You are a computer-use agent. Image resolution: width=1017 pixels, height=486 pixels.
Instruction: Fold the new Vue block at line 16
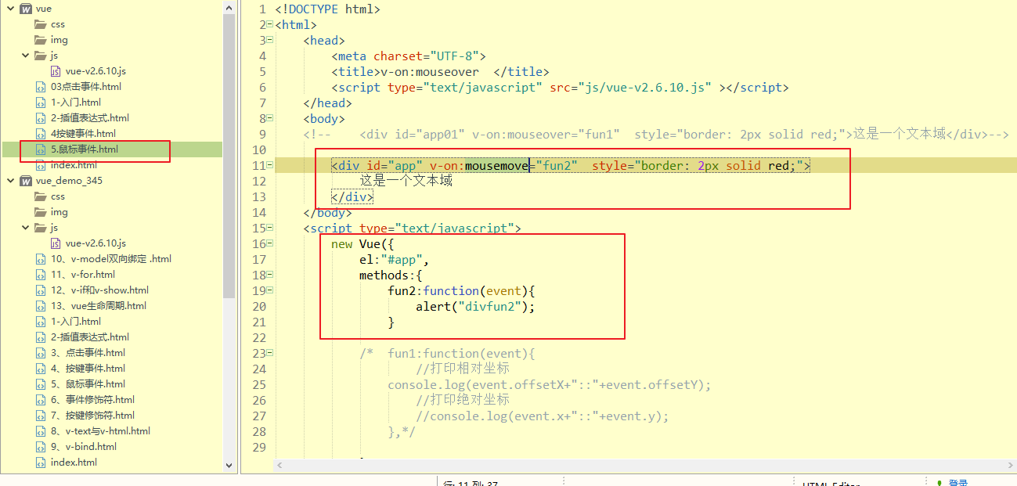point(269,243)
